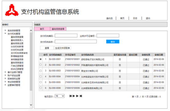Focus the 支付机构名称 input field

point(76,42)
